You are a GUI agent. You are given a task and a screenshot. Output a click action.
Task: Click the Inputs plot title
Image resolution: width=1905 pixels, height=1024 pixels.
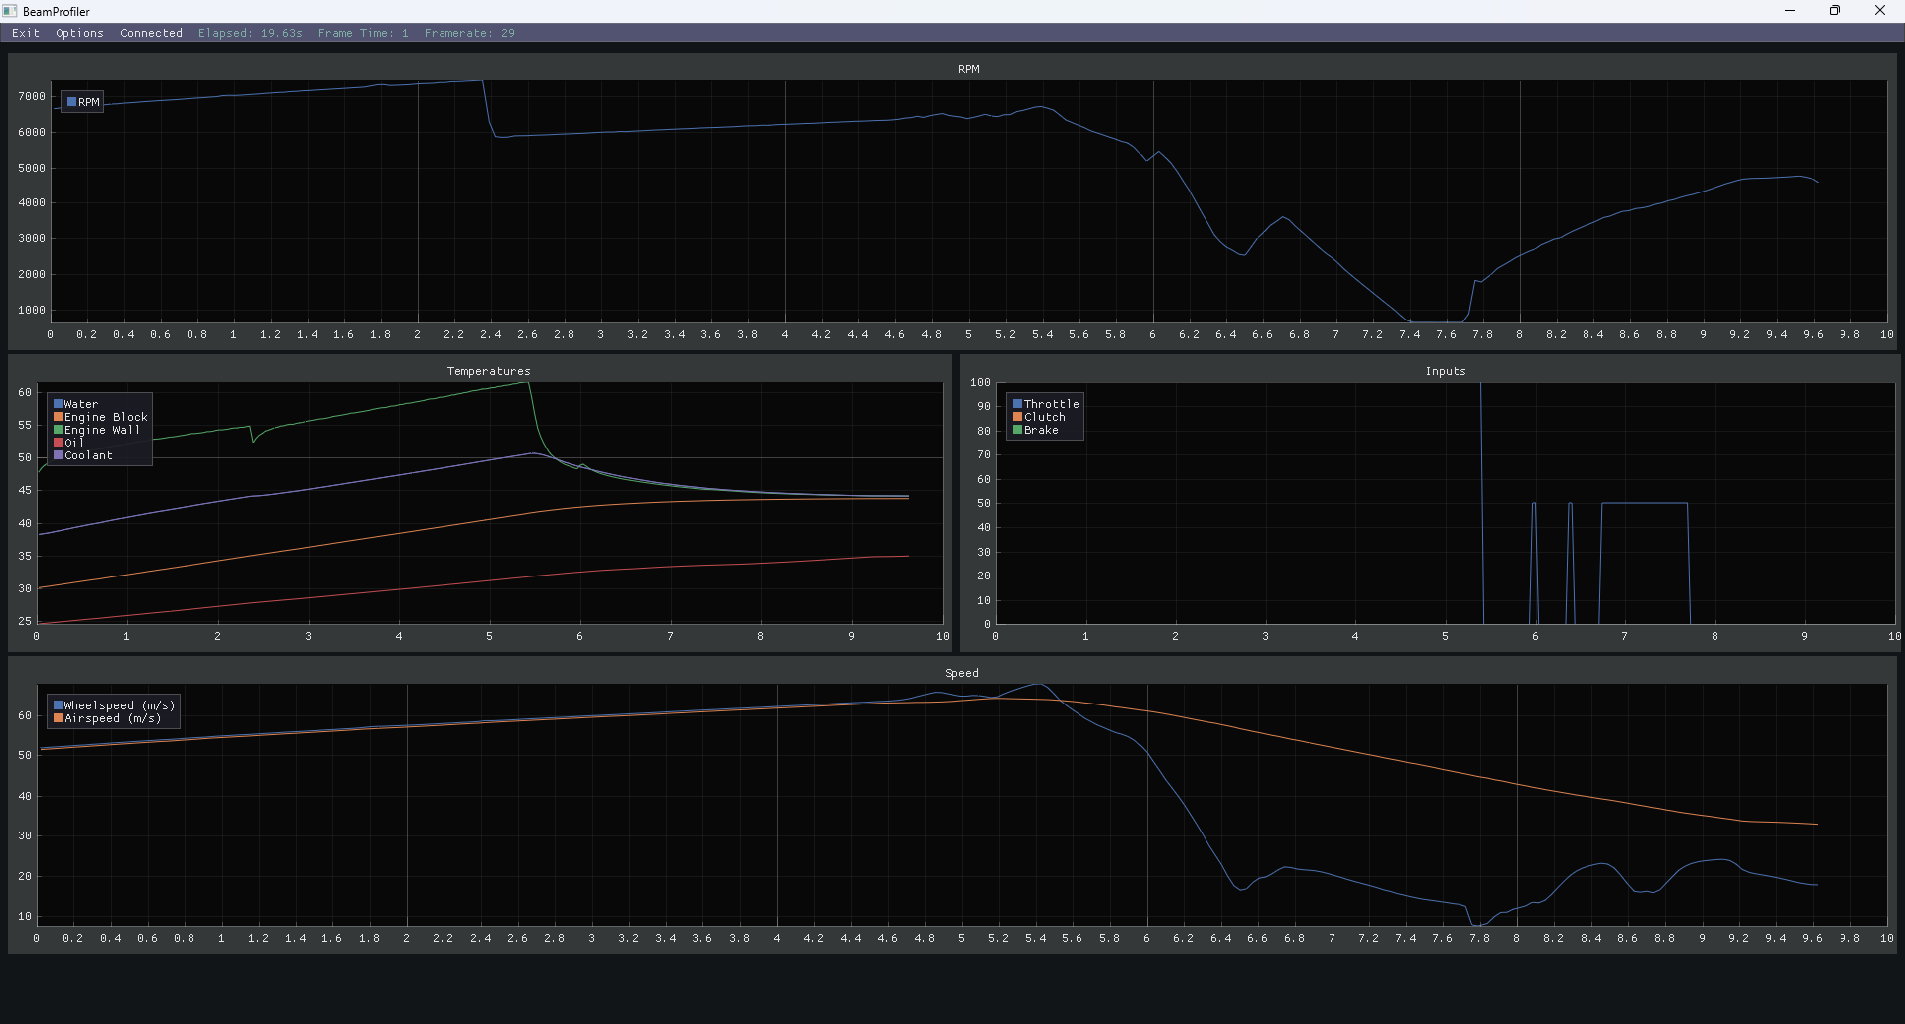pos(1446,371)
